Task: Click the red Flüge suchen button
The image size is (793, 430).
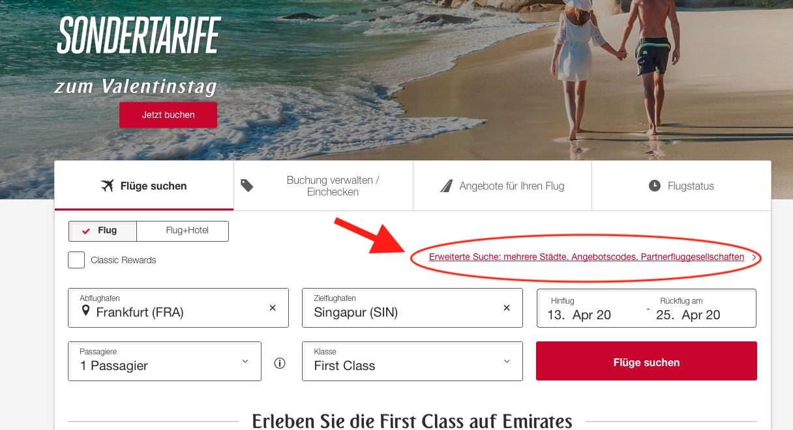Action: pos(646,361)
